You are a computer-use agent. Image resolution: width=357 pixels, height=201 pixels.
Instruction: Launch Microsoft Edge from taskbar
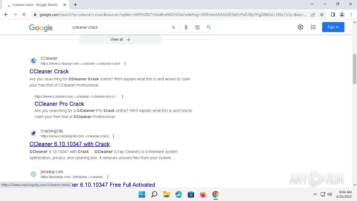(x=178, y=194)
